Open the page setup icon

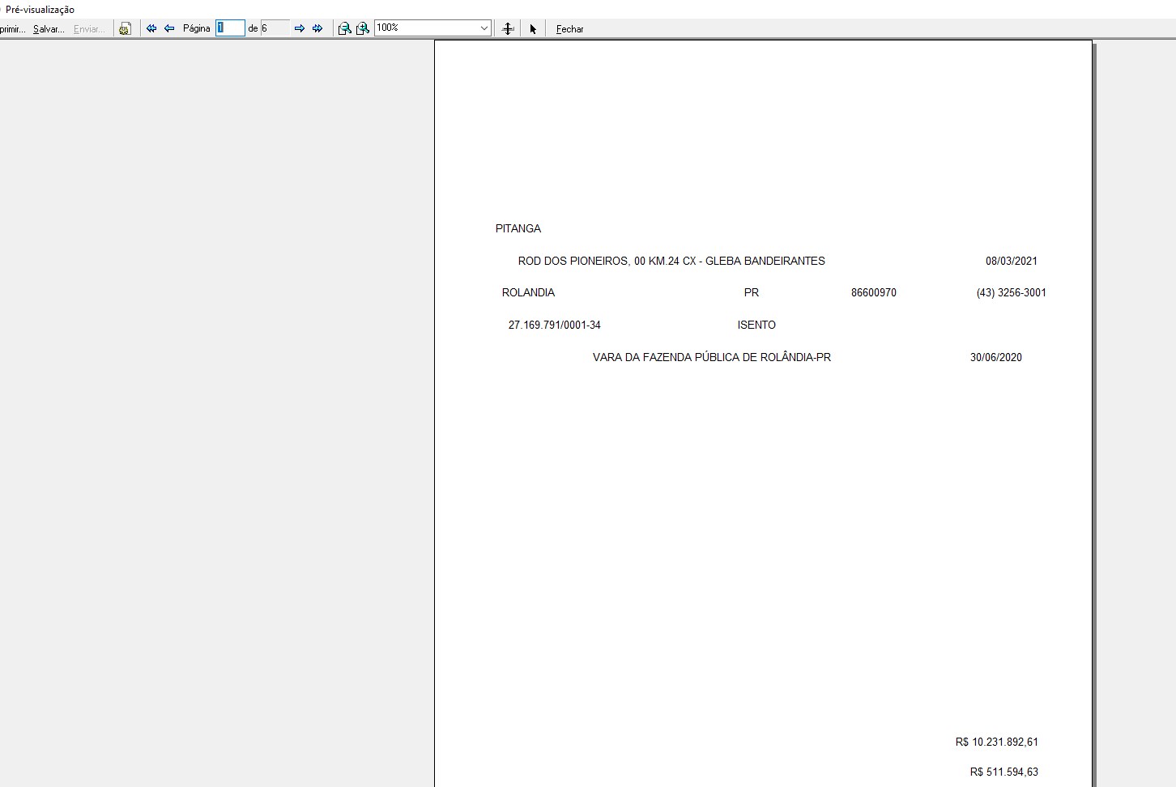pos(125,28)
